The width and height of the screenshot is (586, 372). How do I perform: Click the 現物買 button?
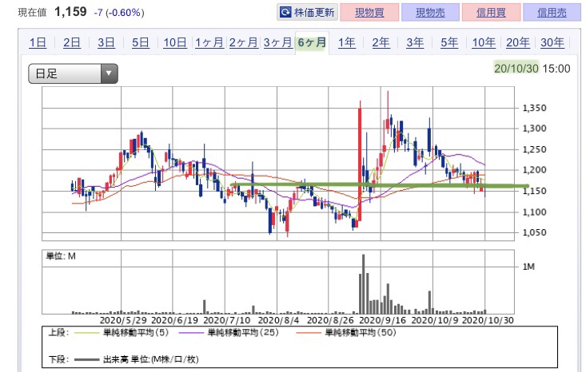369,12
